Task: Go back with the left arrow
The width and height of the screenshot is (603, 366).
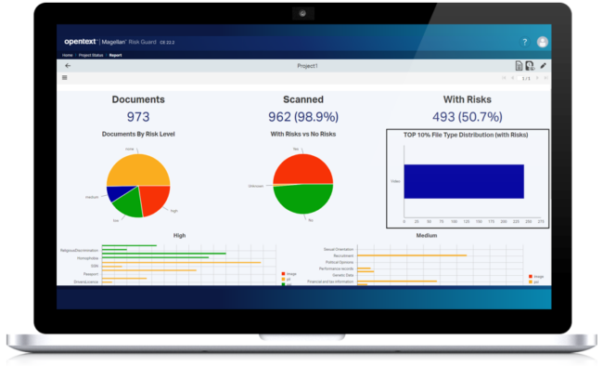Action: click(x=68, y=66)
